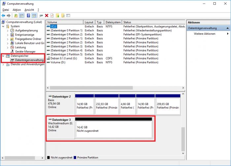The height and width of the screenshot is (166, 231).
Task: Open the Aktion menu
Action: point(16,10)
